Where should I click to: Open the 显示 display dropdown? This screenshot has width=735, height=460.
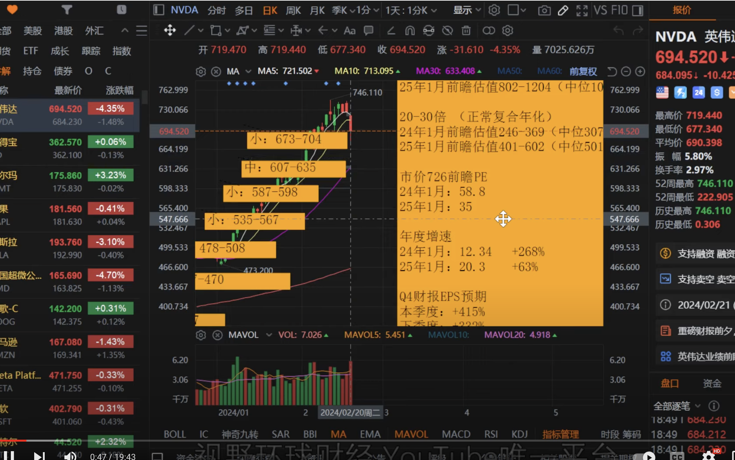[x=467, y=10]
